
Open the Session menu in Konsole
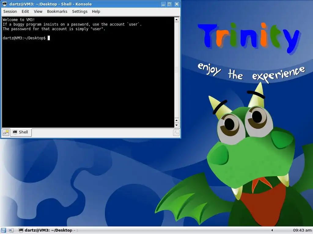(x=10, y=12)
